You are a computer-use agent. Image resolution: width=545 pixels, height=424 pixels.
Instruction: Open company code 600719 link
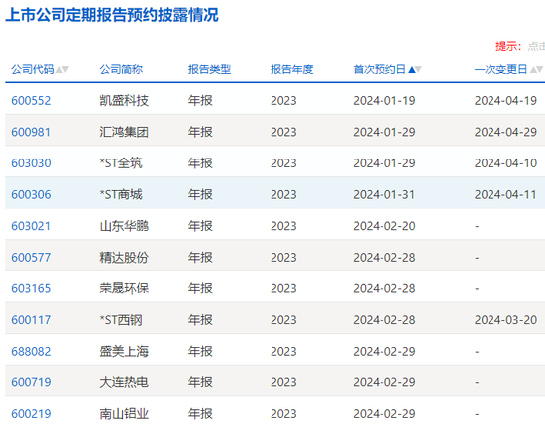31,382
